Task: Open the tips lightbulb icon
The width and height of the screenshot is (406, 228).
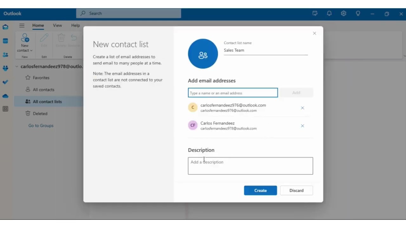Action: [358, 13]
